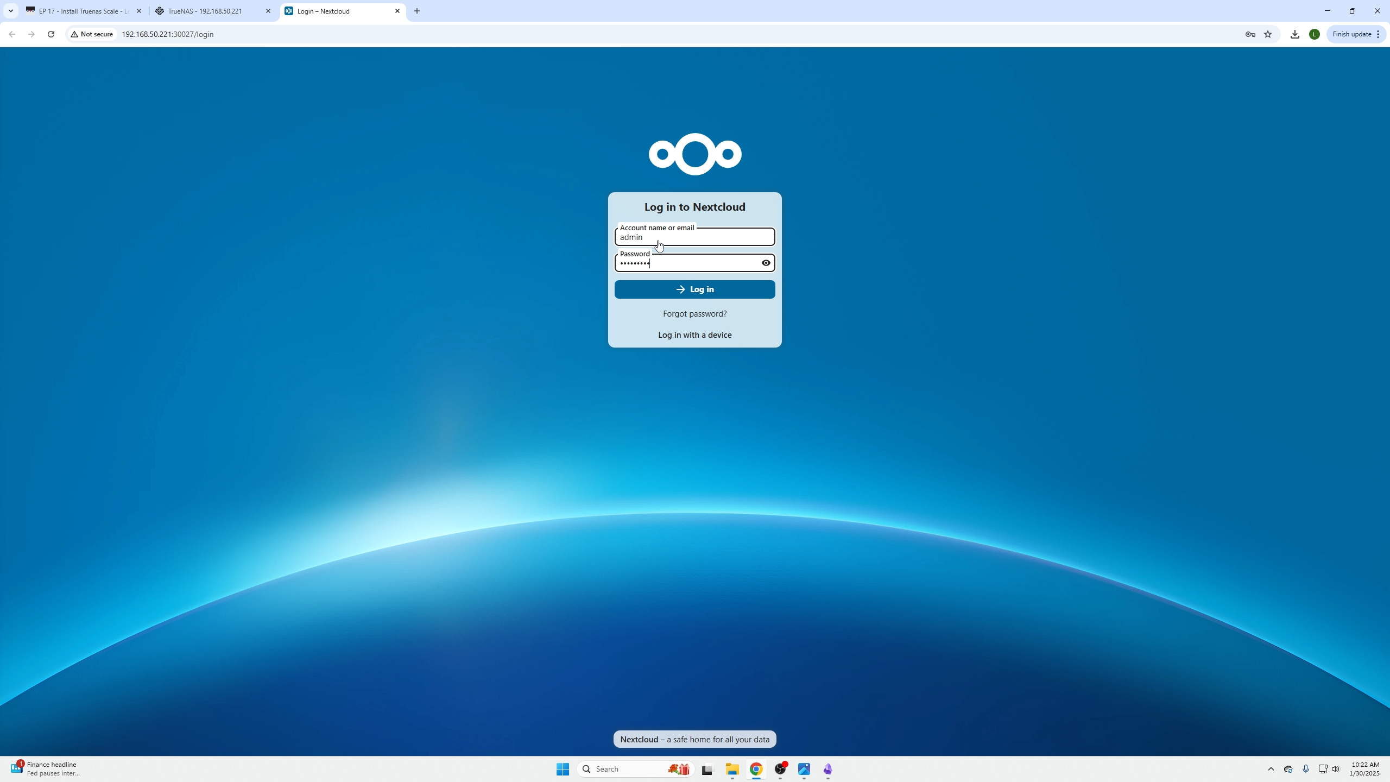Open File Explorer from taskbar
The image size is (1390, 782).
(x=732, y=769)
